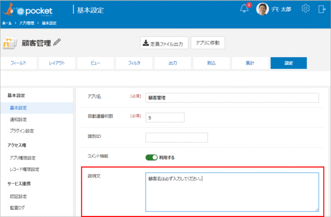Select the 集計 tab
Image resolution: width=331 pixels, height=217 pixels.
pyautogui.click(x=250, y=63)
